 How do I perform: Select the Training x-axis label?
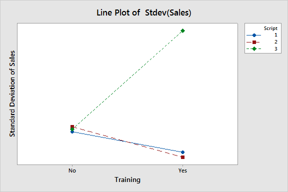coord(127,179)
